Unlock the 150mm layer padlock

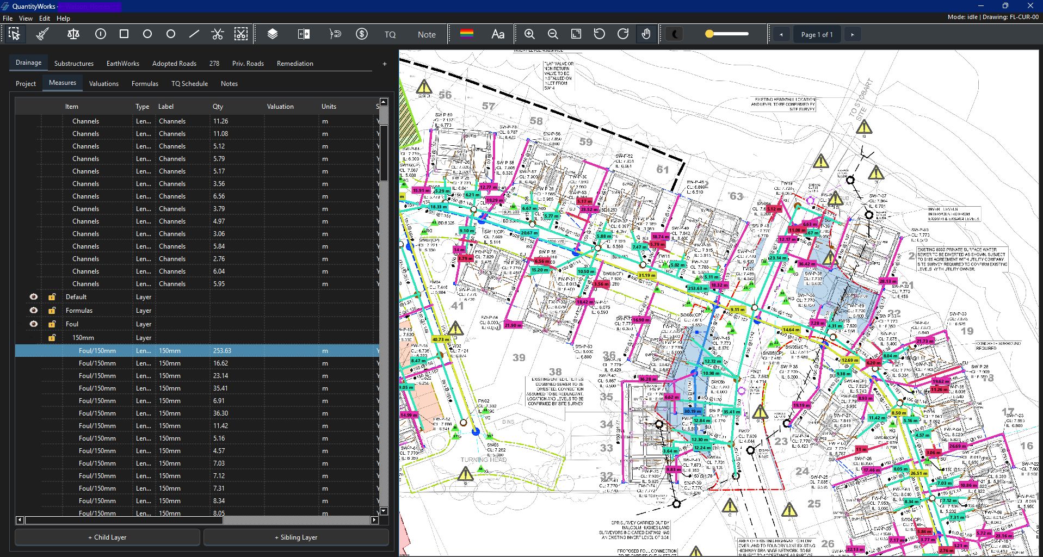coord(52,337)
